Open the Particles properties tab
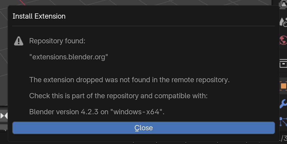This screenshot has height=144, width=287. pos(284,122)
